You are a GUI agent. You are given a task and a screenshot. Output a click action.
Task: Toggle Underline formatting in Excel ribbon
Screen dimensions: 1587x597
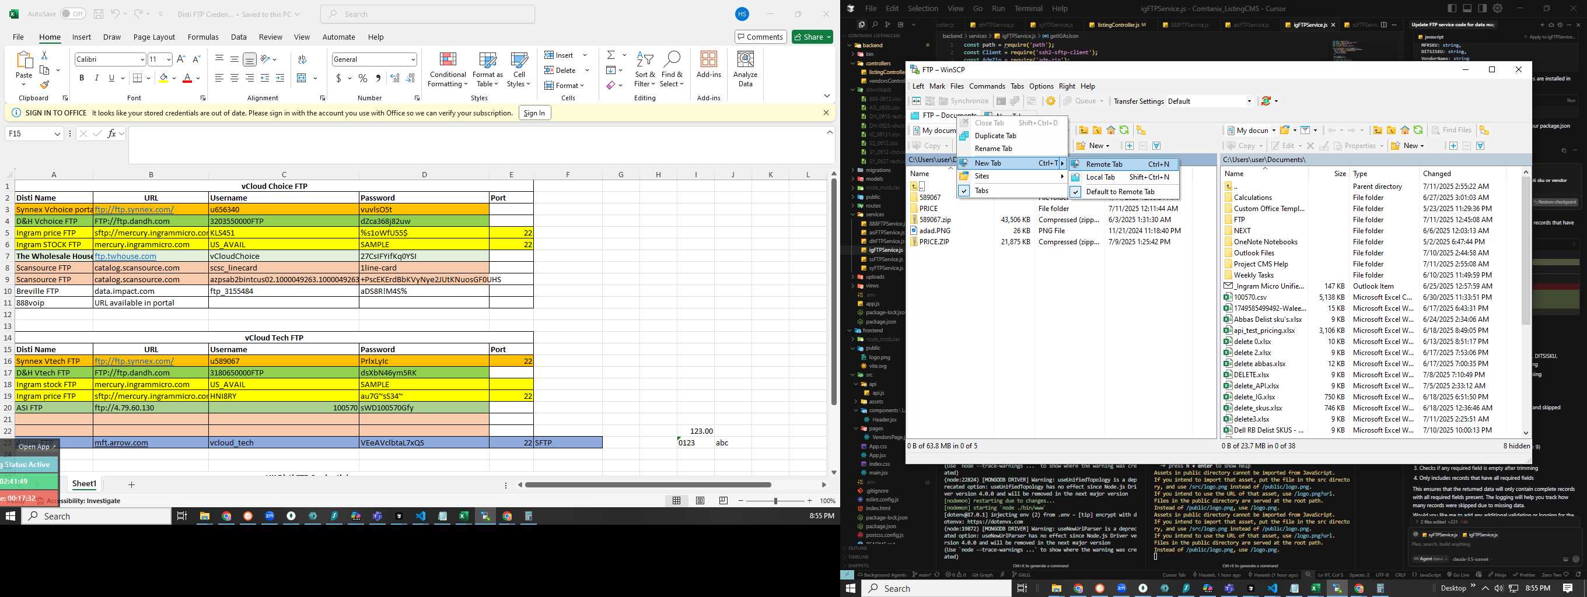[111, 78]
